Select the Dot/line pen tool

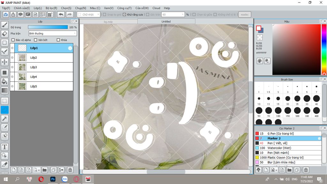[4, 51]
